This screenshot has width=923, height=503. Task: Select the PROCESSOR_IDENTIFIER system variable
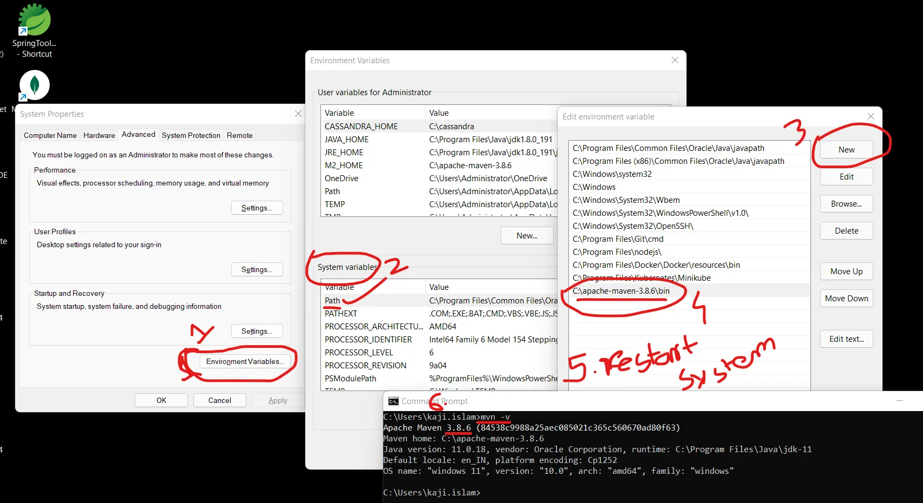pos(439,340)
